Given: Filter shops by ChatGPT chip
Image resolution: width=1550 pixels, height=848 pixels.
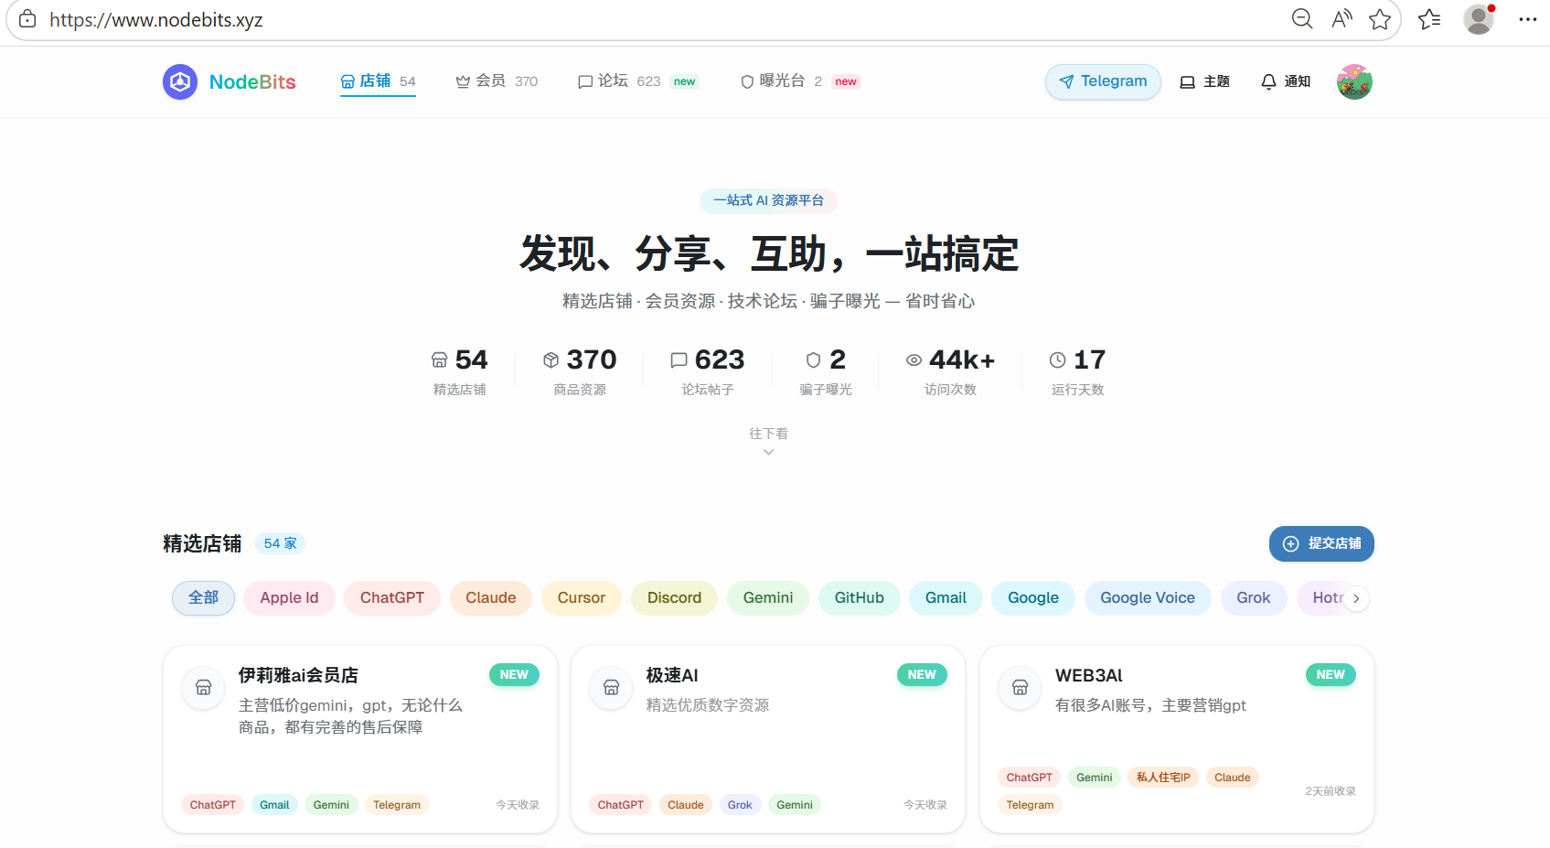Looking at the screenshot, I should click(392, 597).
